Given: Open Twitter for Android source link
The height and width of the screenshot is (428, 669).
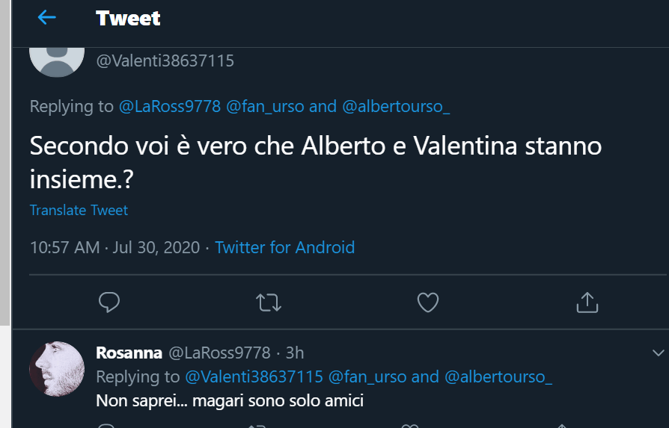Looking at the screenshot, I should [284, 247].
